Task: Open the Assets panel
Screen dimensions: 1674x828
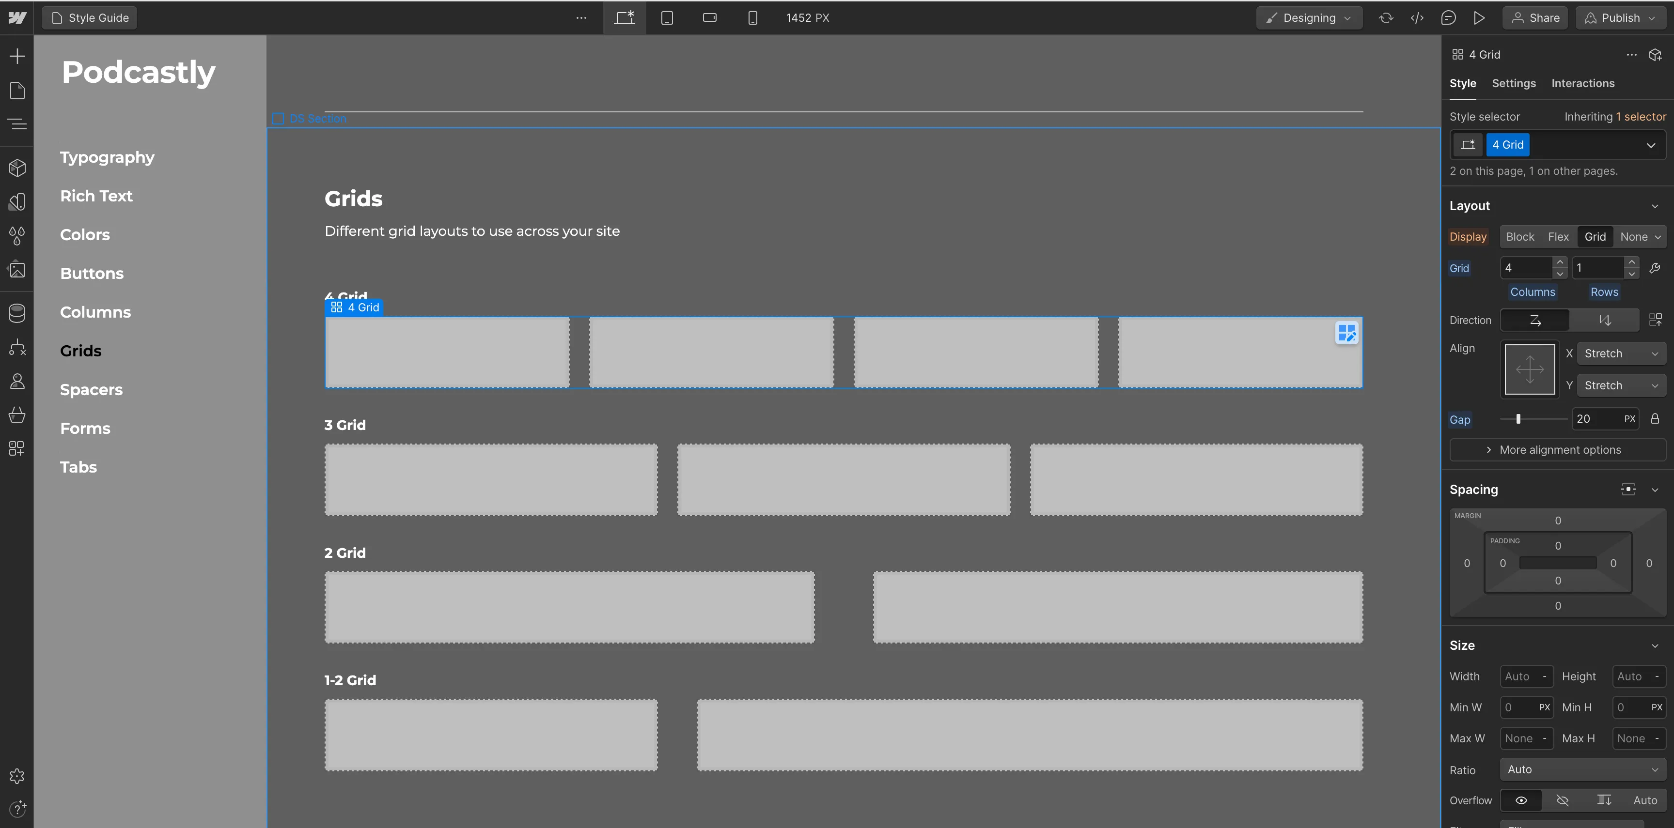Action: click(x=17, y=270)
